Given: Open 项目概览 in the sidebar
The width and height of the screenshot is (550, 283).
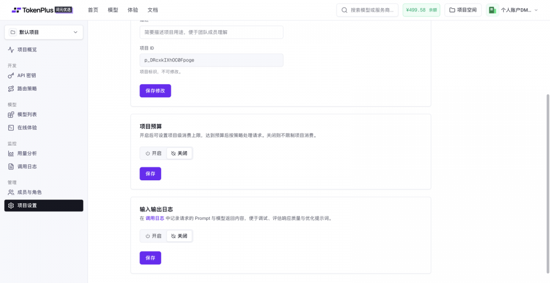Looking at the screenshot, I should point(44,50).
